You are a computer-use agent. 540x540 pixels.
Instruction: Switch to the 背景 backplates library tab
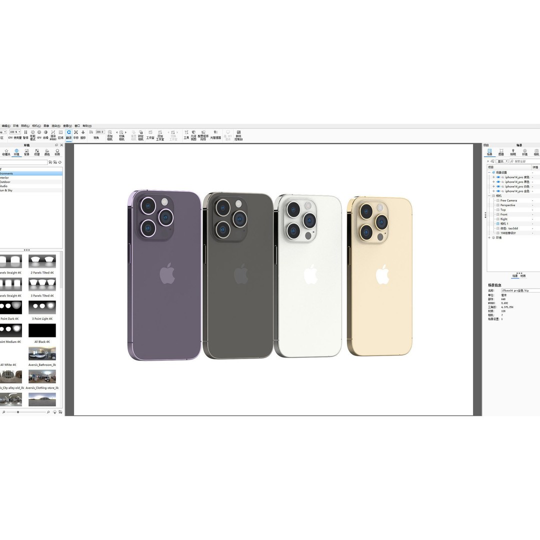(x=26, y=152)
